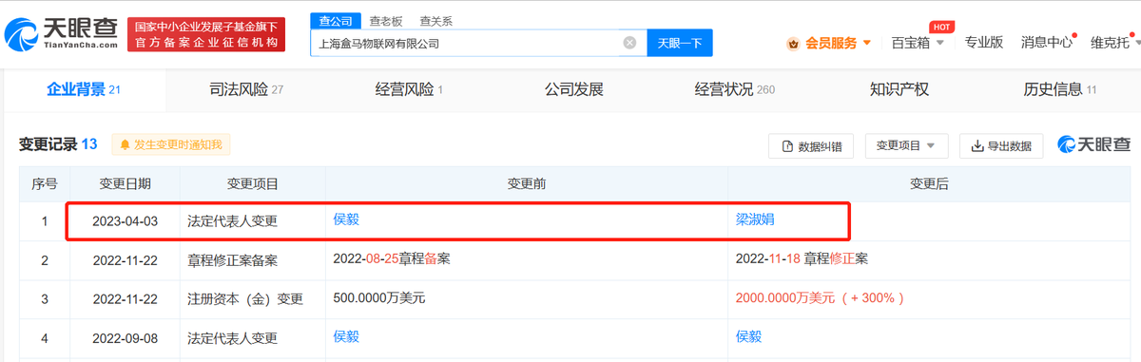Click the 2022-11-22 date in row 2
The height and width of the screenshot is (362, 1141).
point(125,259)
